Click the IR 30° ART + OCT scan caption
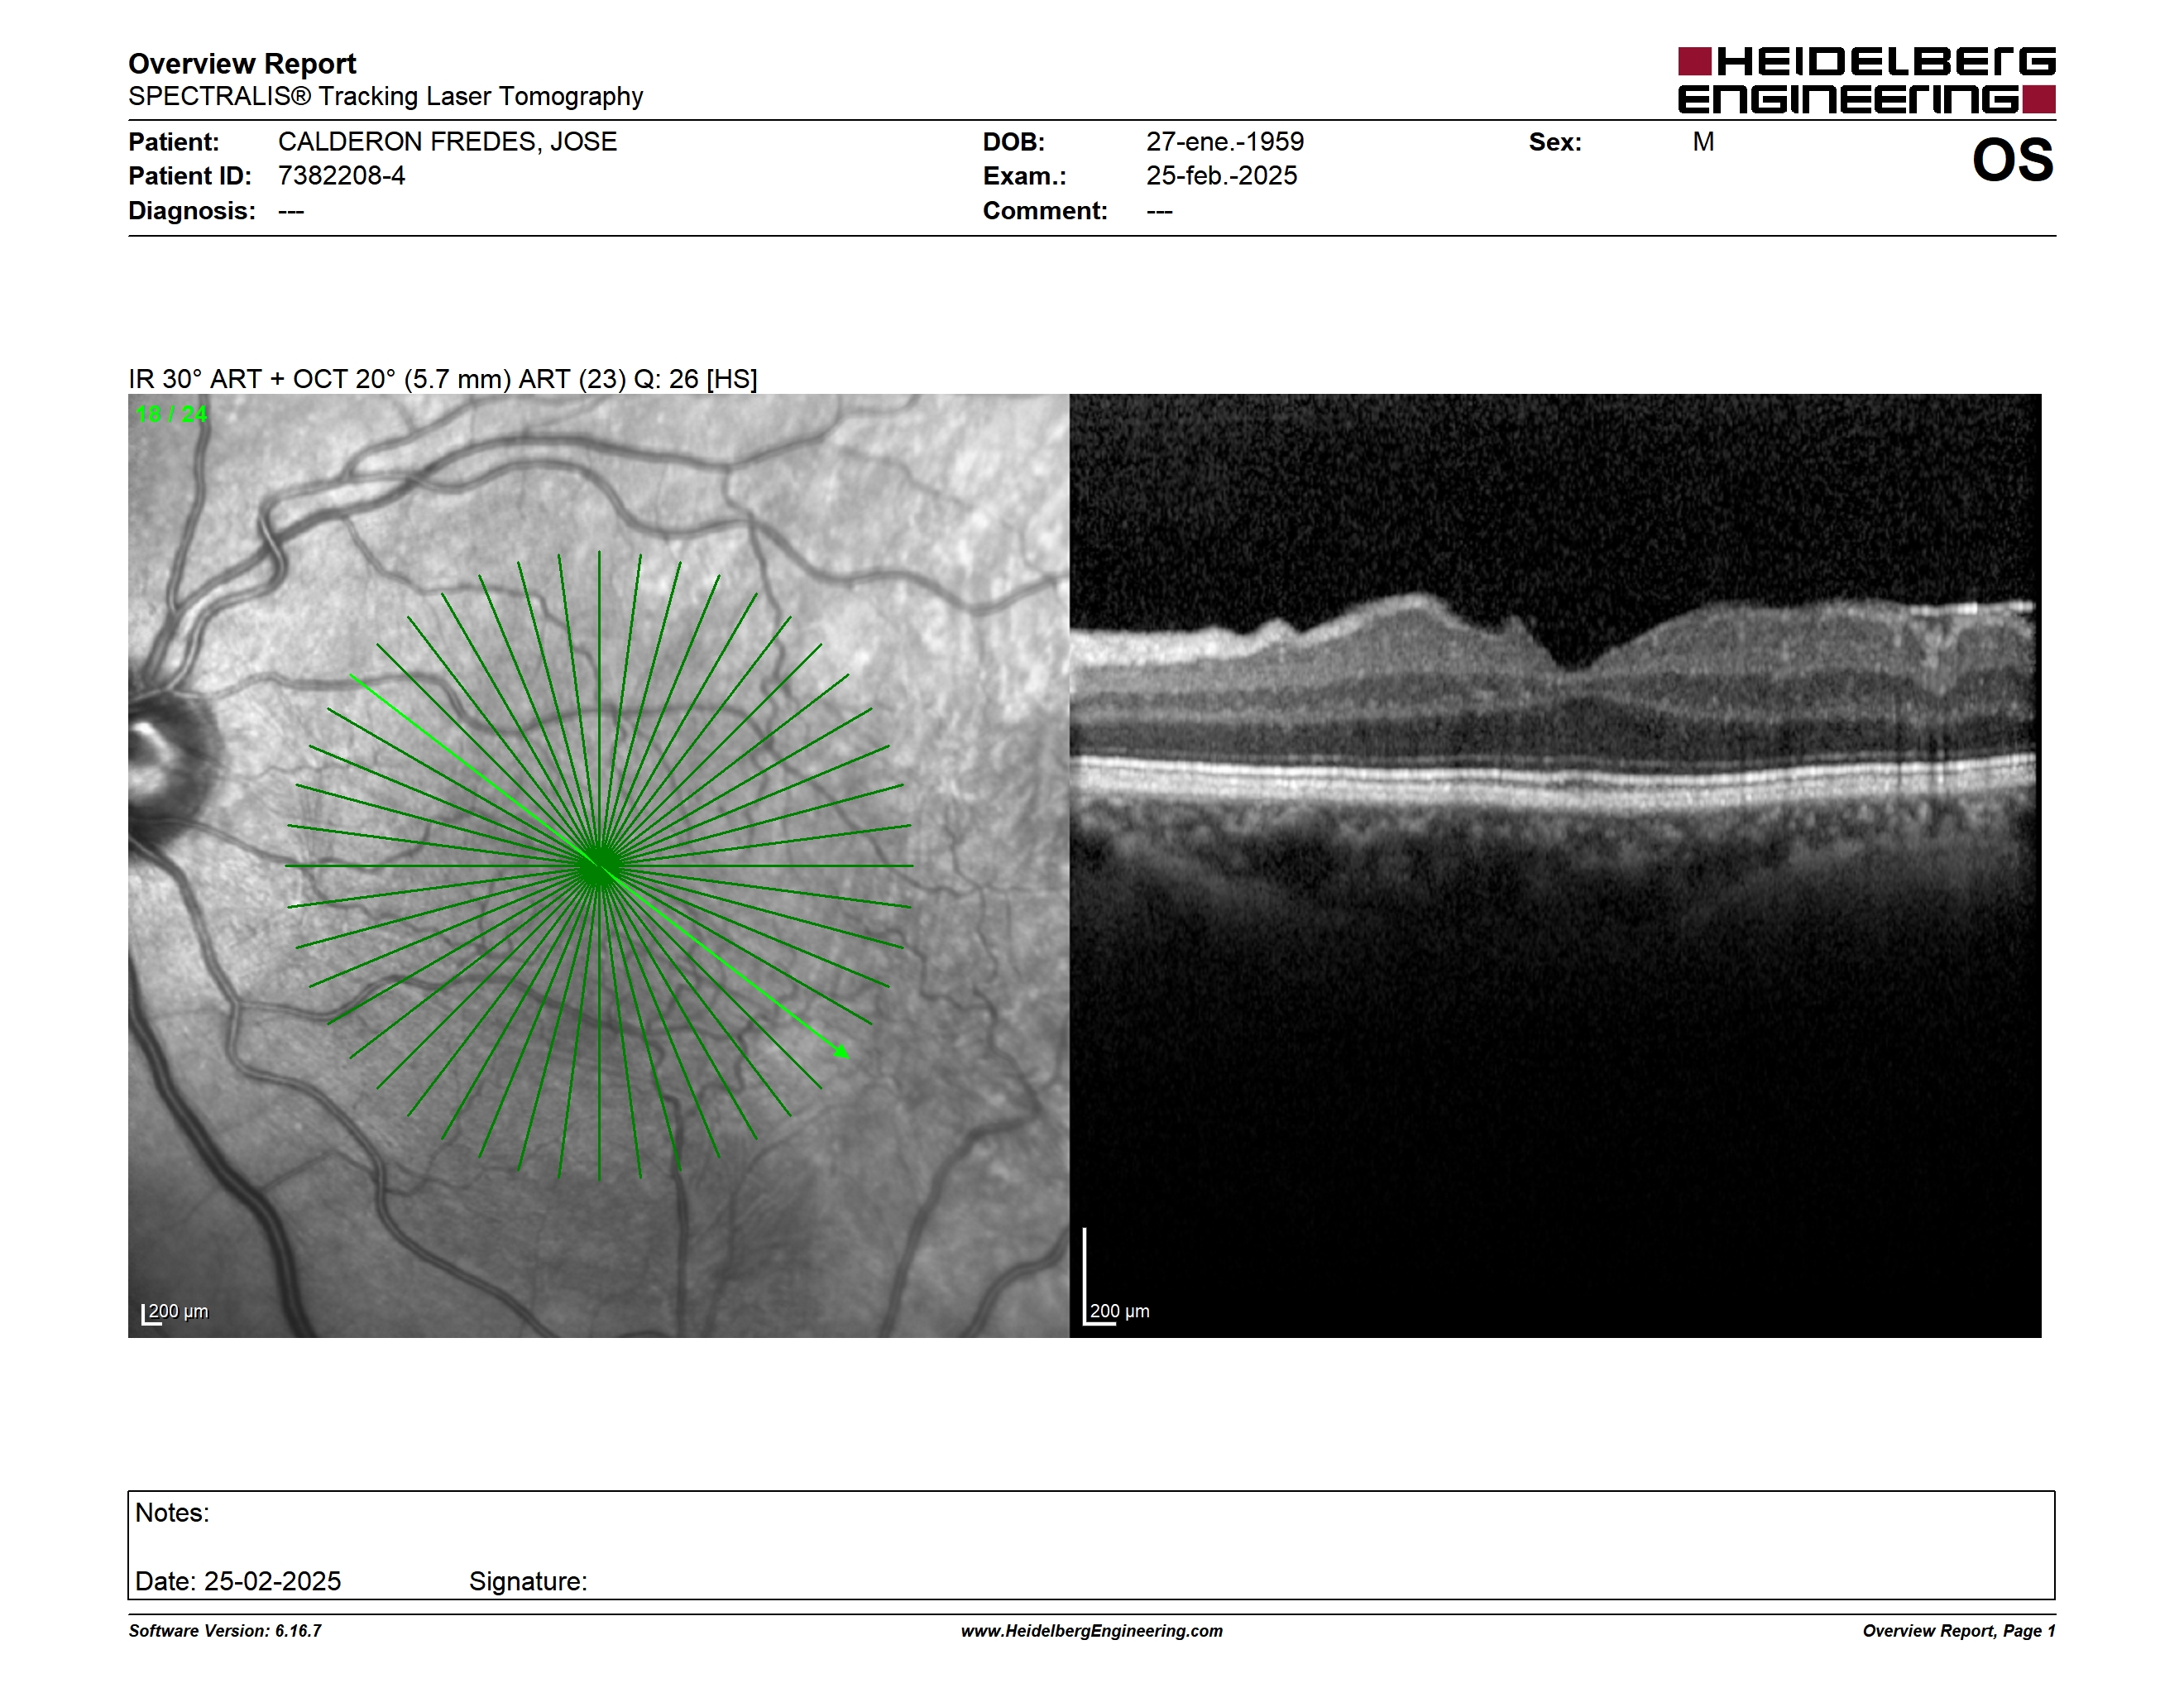The height and width of the screenshot is (1688, 2184). (442, 379)
